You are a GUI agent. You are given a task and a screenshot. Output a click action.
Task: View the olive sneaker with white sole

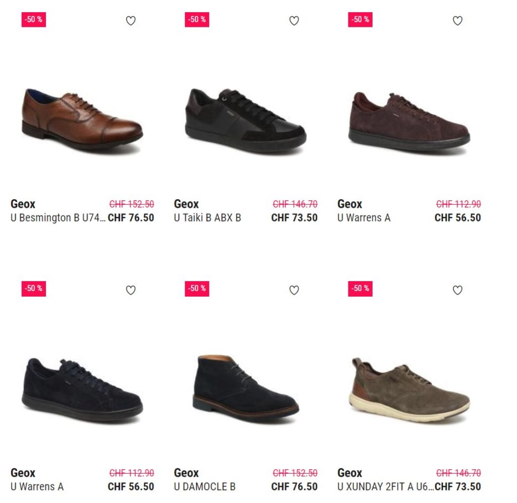coord(409,388)
